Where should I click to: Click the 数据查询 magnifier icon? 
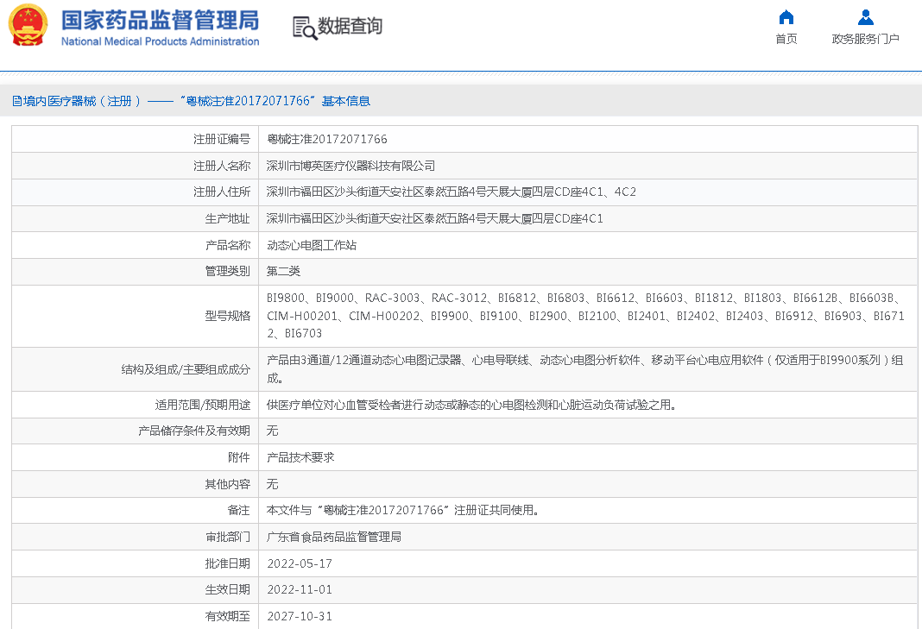[304, 28]
